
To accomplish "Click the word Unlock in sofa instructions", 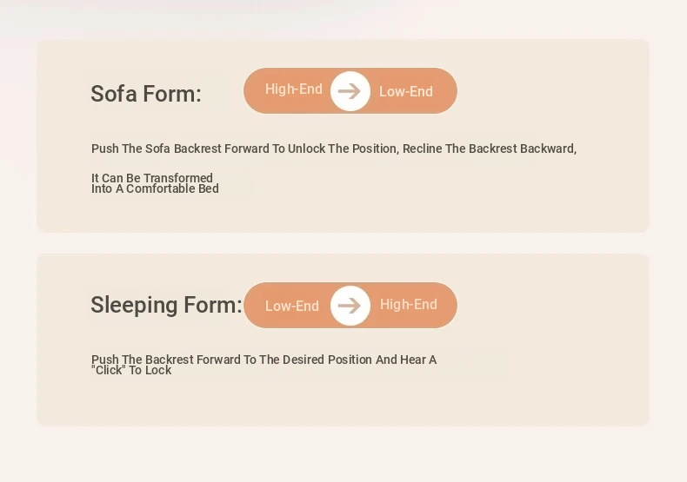I will [307, 149].
